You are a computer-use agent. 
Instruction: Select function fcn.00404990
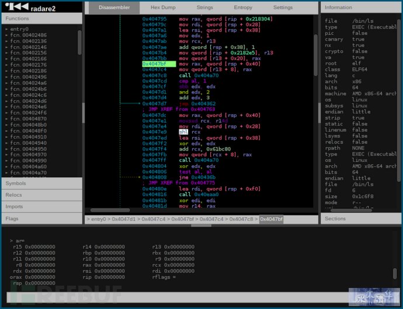(x=28, y=161)
